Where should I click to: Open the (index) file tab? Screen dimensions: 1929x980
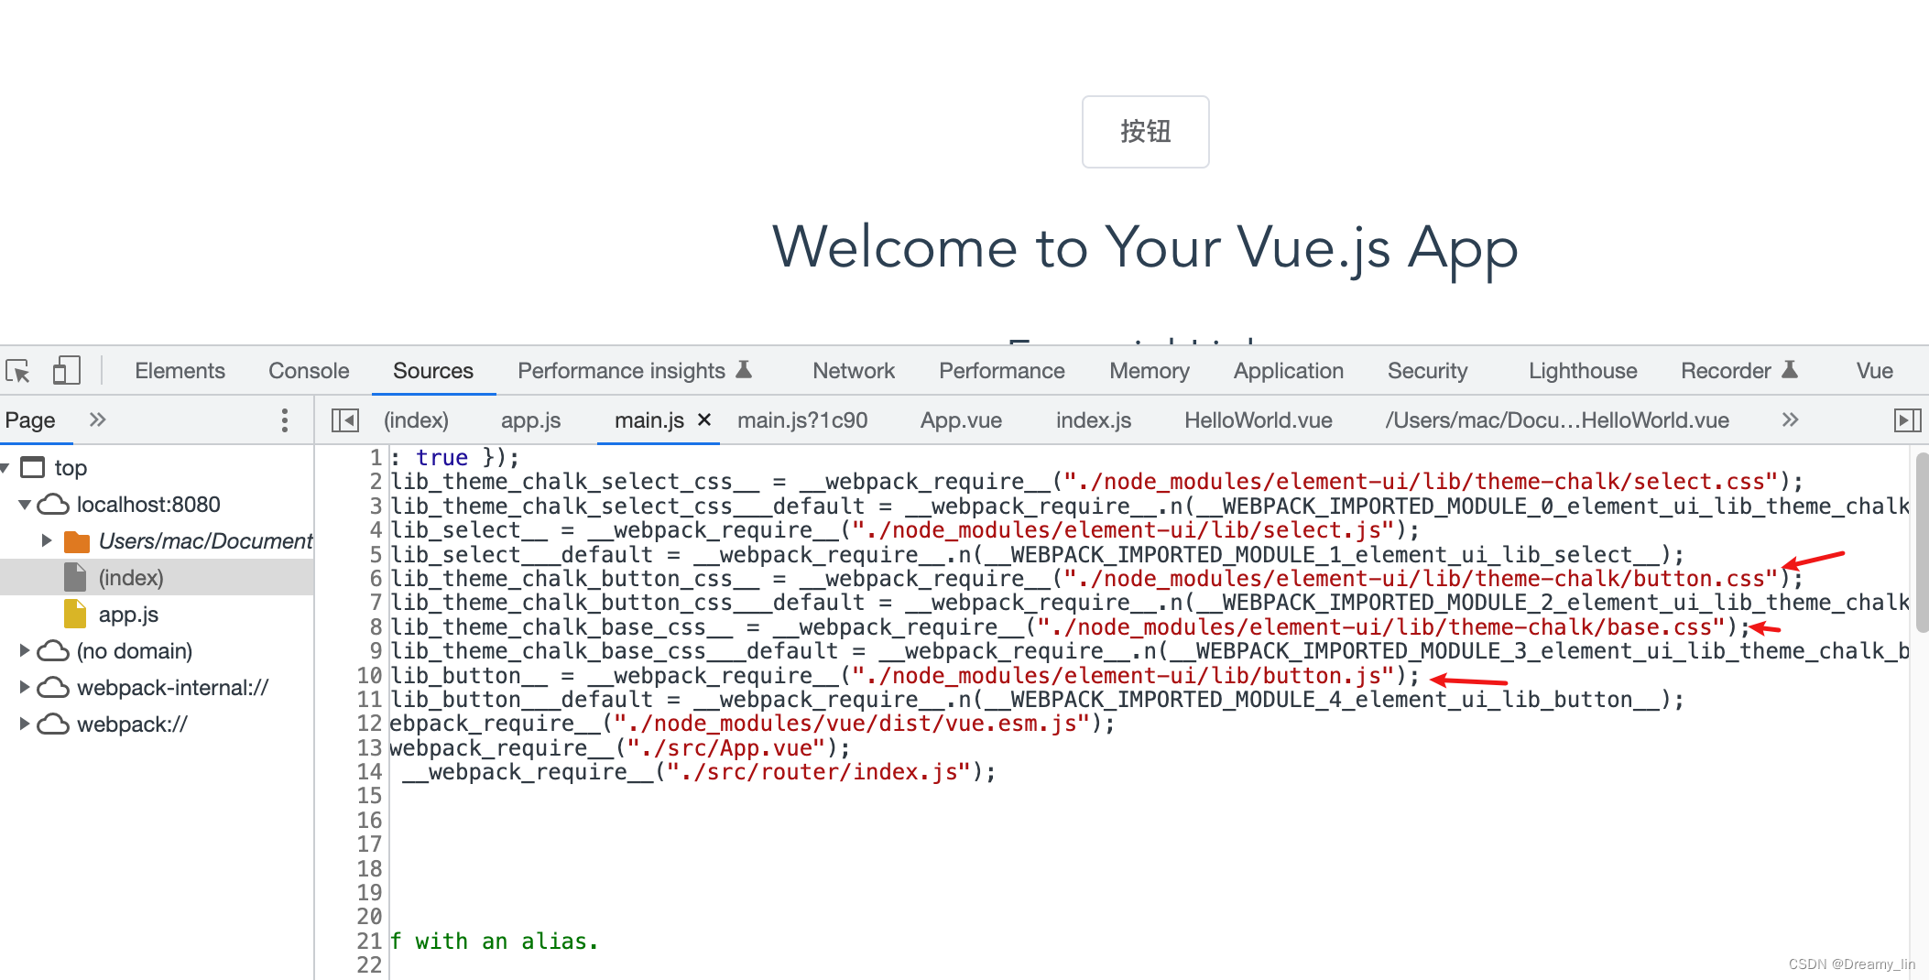click(x=416, y=420)
